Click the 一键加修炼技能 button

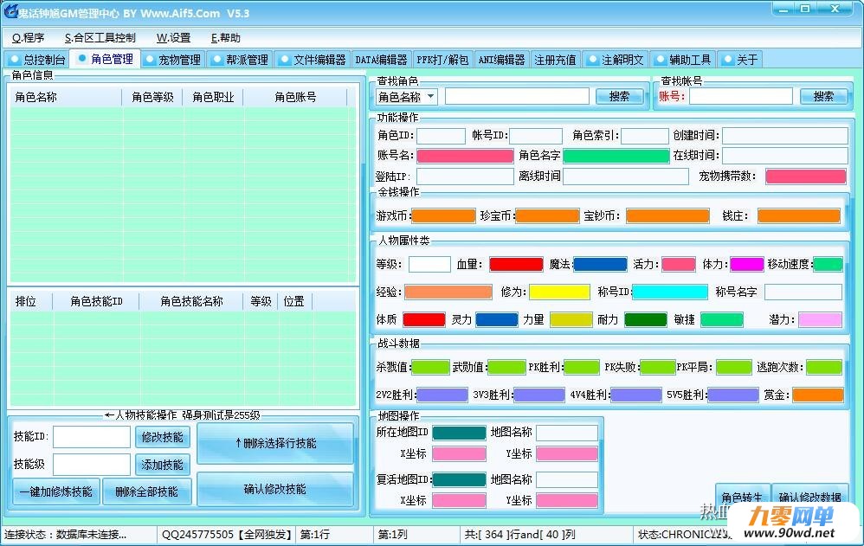(x=55, y=491)
